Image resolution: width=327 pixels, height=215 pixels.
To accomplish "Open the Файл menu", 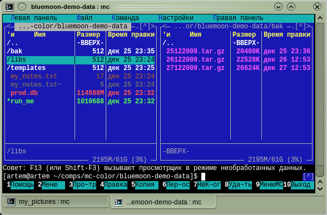I will click(85, 18).
